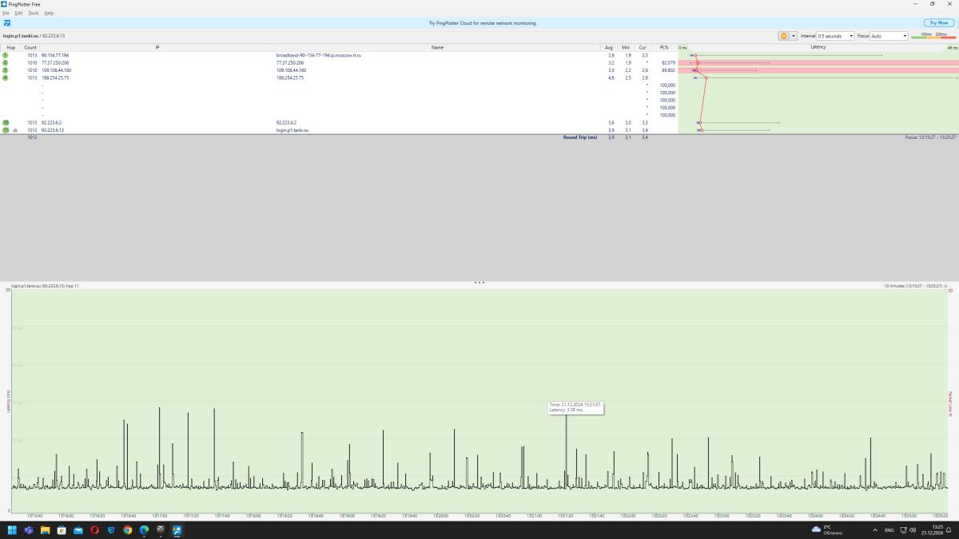Image resolution: width=959 pixels, height=539 pixels.
Task: Open Opera browser from the taskbar
Action: [94, 530]
